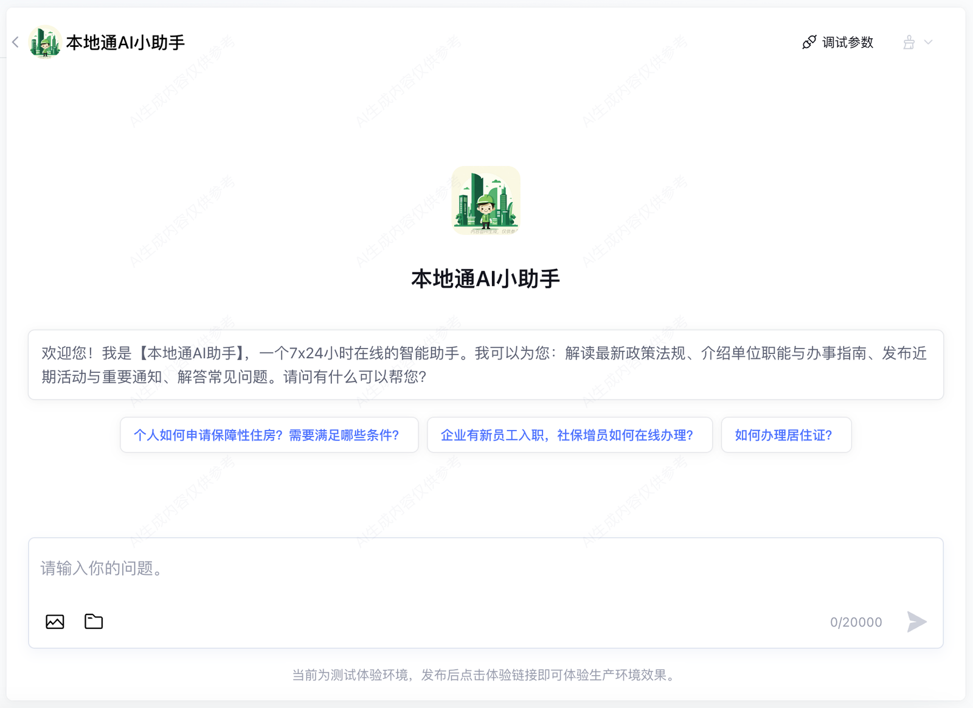Image resolution: width=973 pixels, height=708 pixels.
Task: Expand the chevron dropdown next to broom icon
Action: [929, 42]
